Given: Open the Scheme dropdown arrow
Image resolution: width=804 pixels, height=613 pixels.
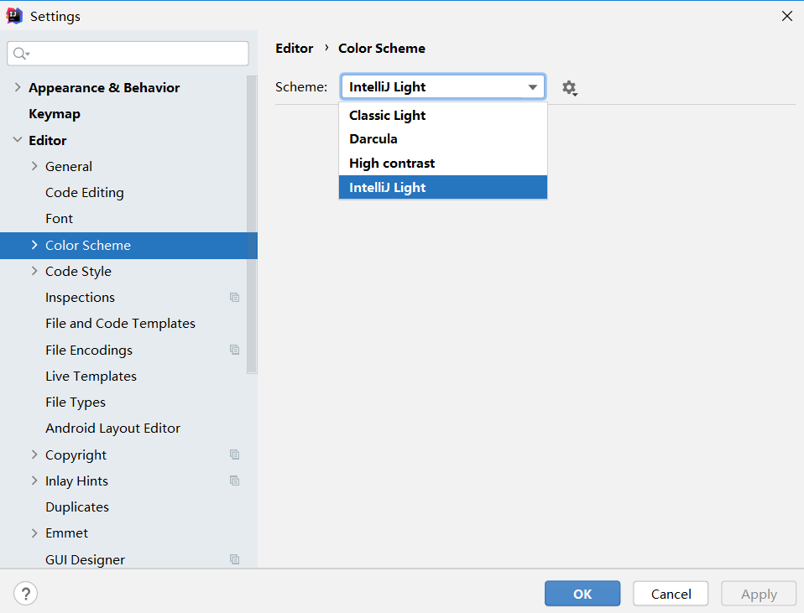Looking at the screenshot, I should pyautogui.click(x=532, y=87).
